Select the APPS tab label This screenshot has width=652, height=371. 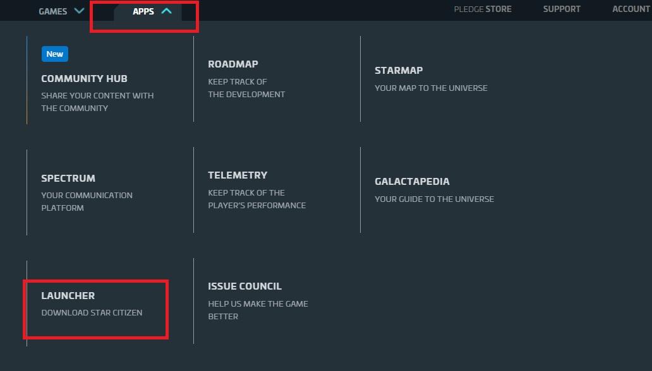pos(143,11)
